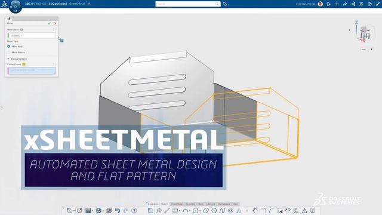Click the icon on Mirror dialog header
Screen dimensions: 382x215
9,19
